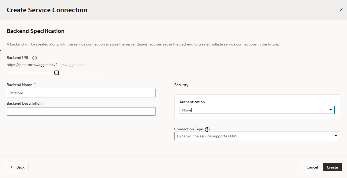Select the Backend Name input containing Petstore
This screenshot has height=178, width=347.
click(x=81, y=93)
